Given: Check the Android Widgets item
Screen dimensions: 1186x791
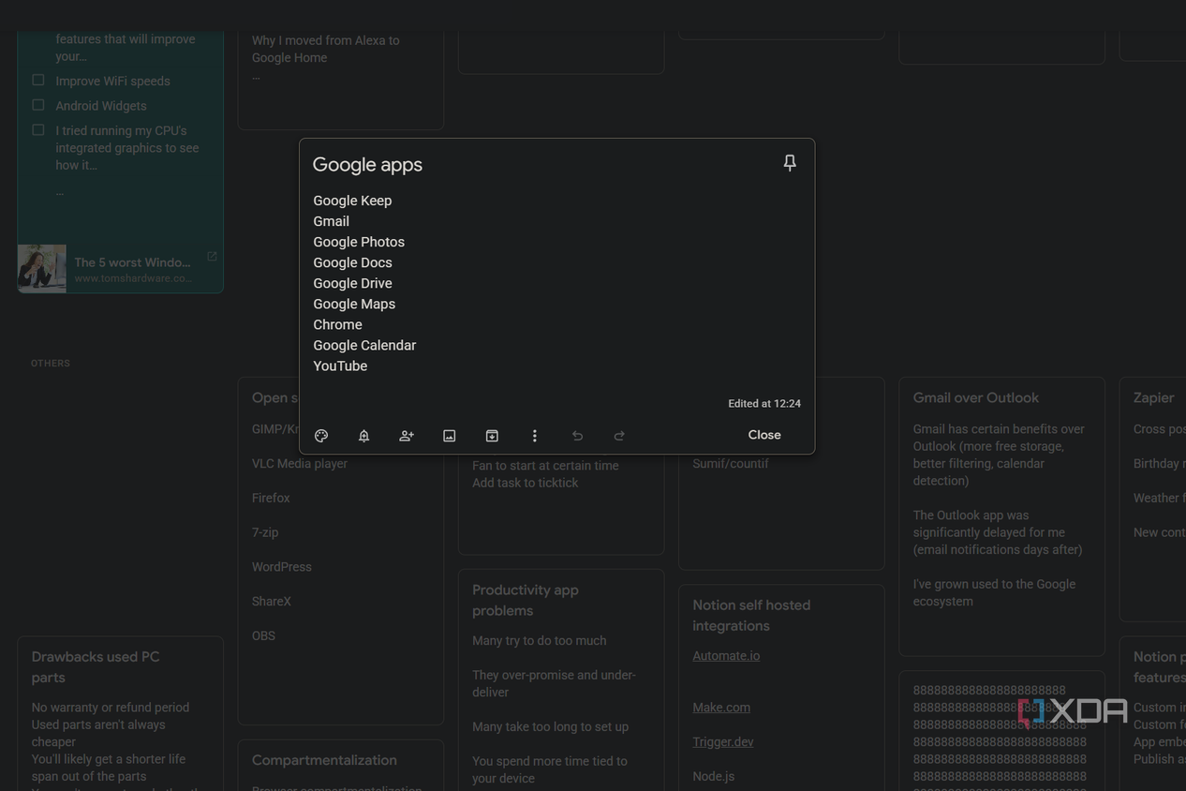Looking at the screenshot, I should coord(38,105).
